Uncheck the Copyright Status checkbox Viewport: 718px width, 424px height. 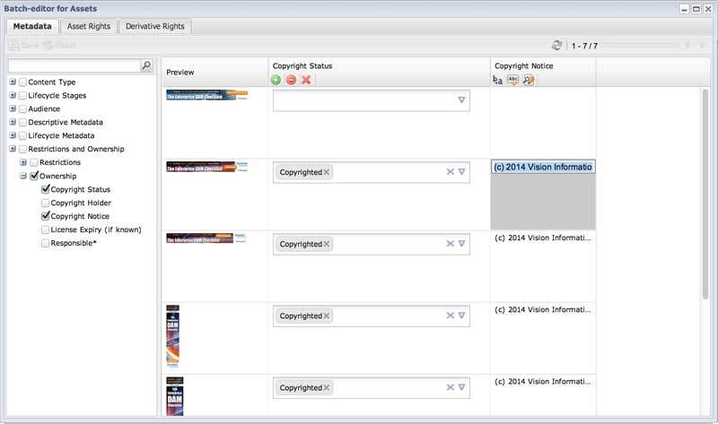coord(46,189)
